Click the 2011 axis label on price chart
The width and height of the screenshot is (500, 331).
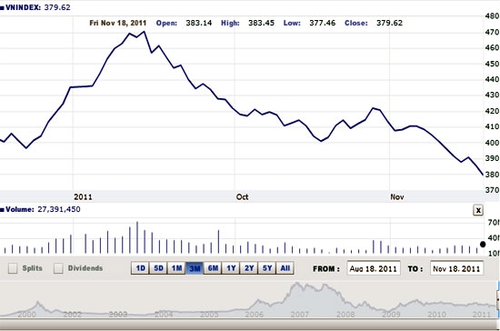(x=83, y=197)
